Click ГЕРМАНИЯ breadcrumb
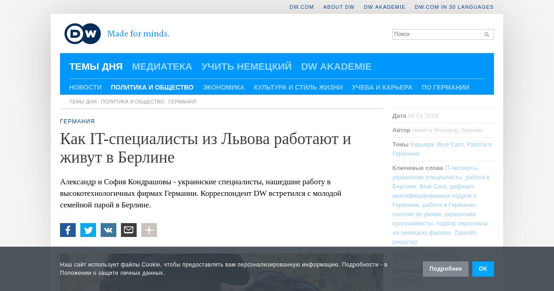This screenshot has height=291, width=554. click(x=182, y=102)
